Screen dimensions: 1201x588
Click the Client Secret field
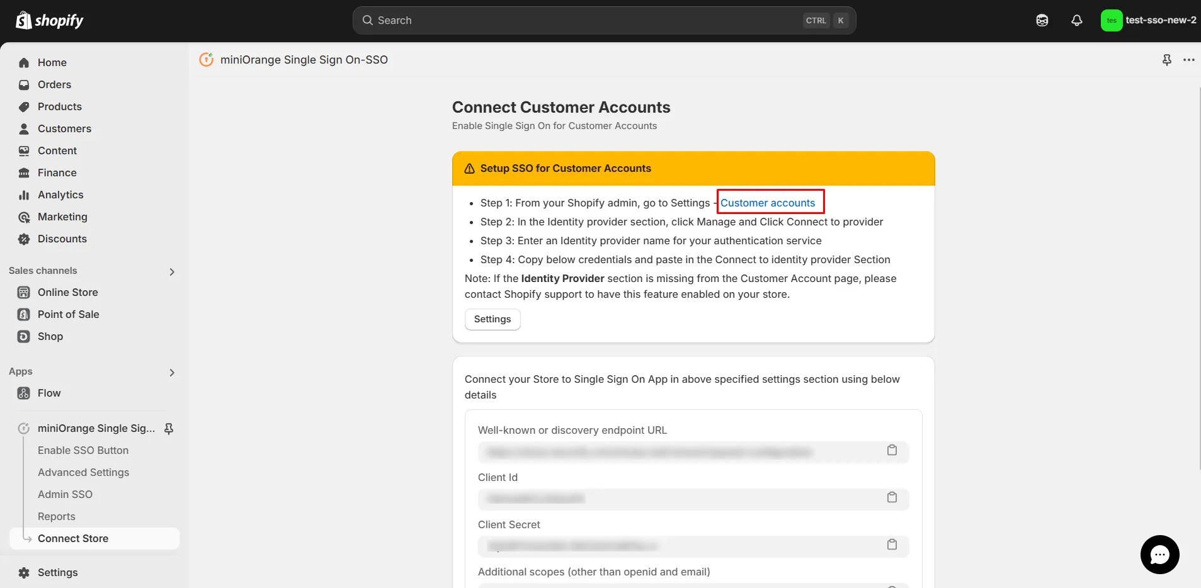click(x=693, y=546)
